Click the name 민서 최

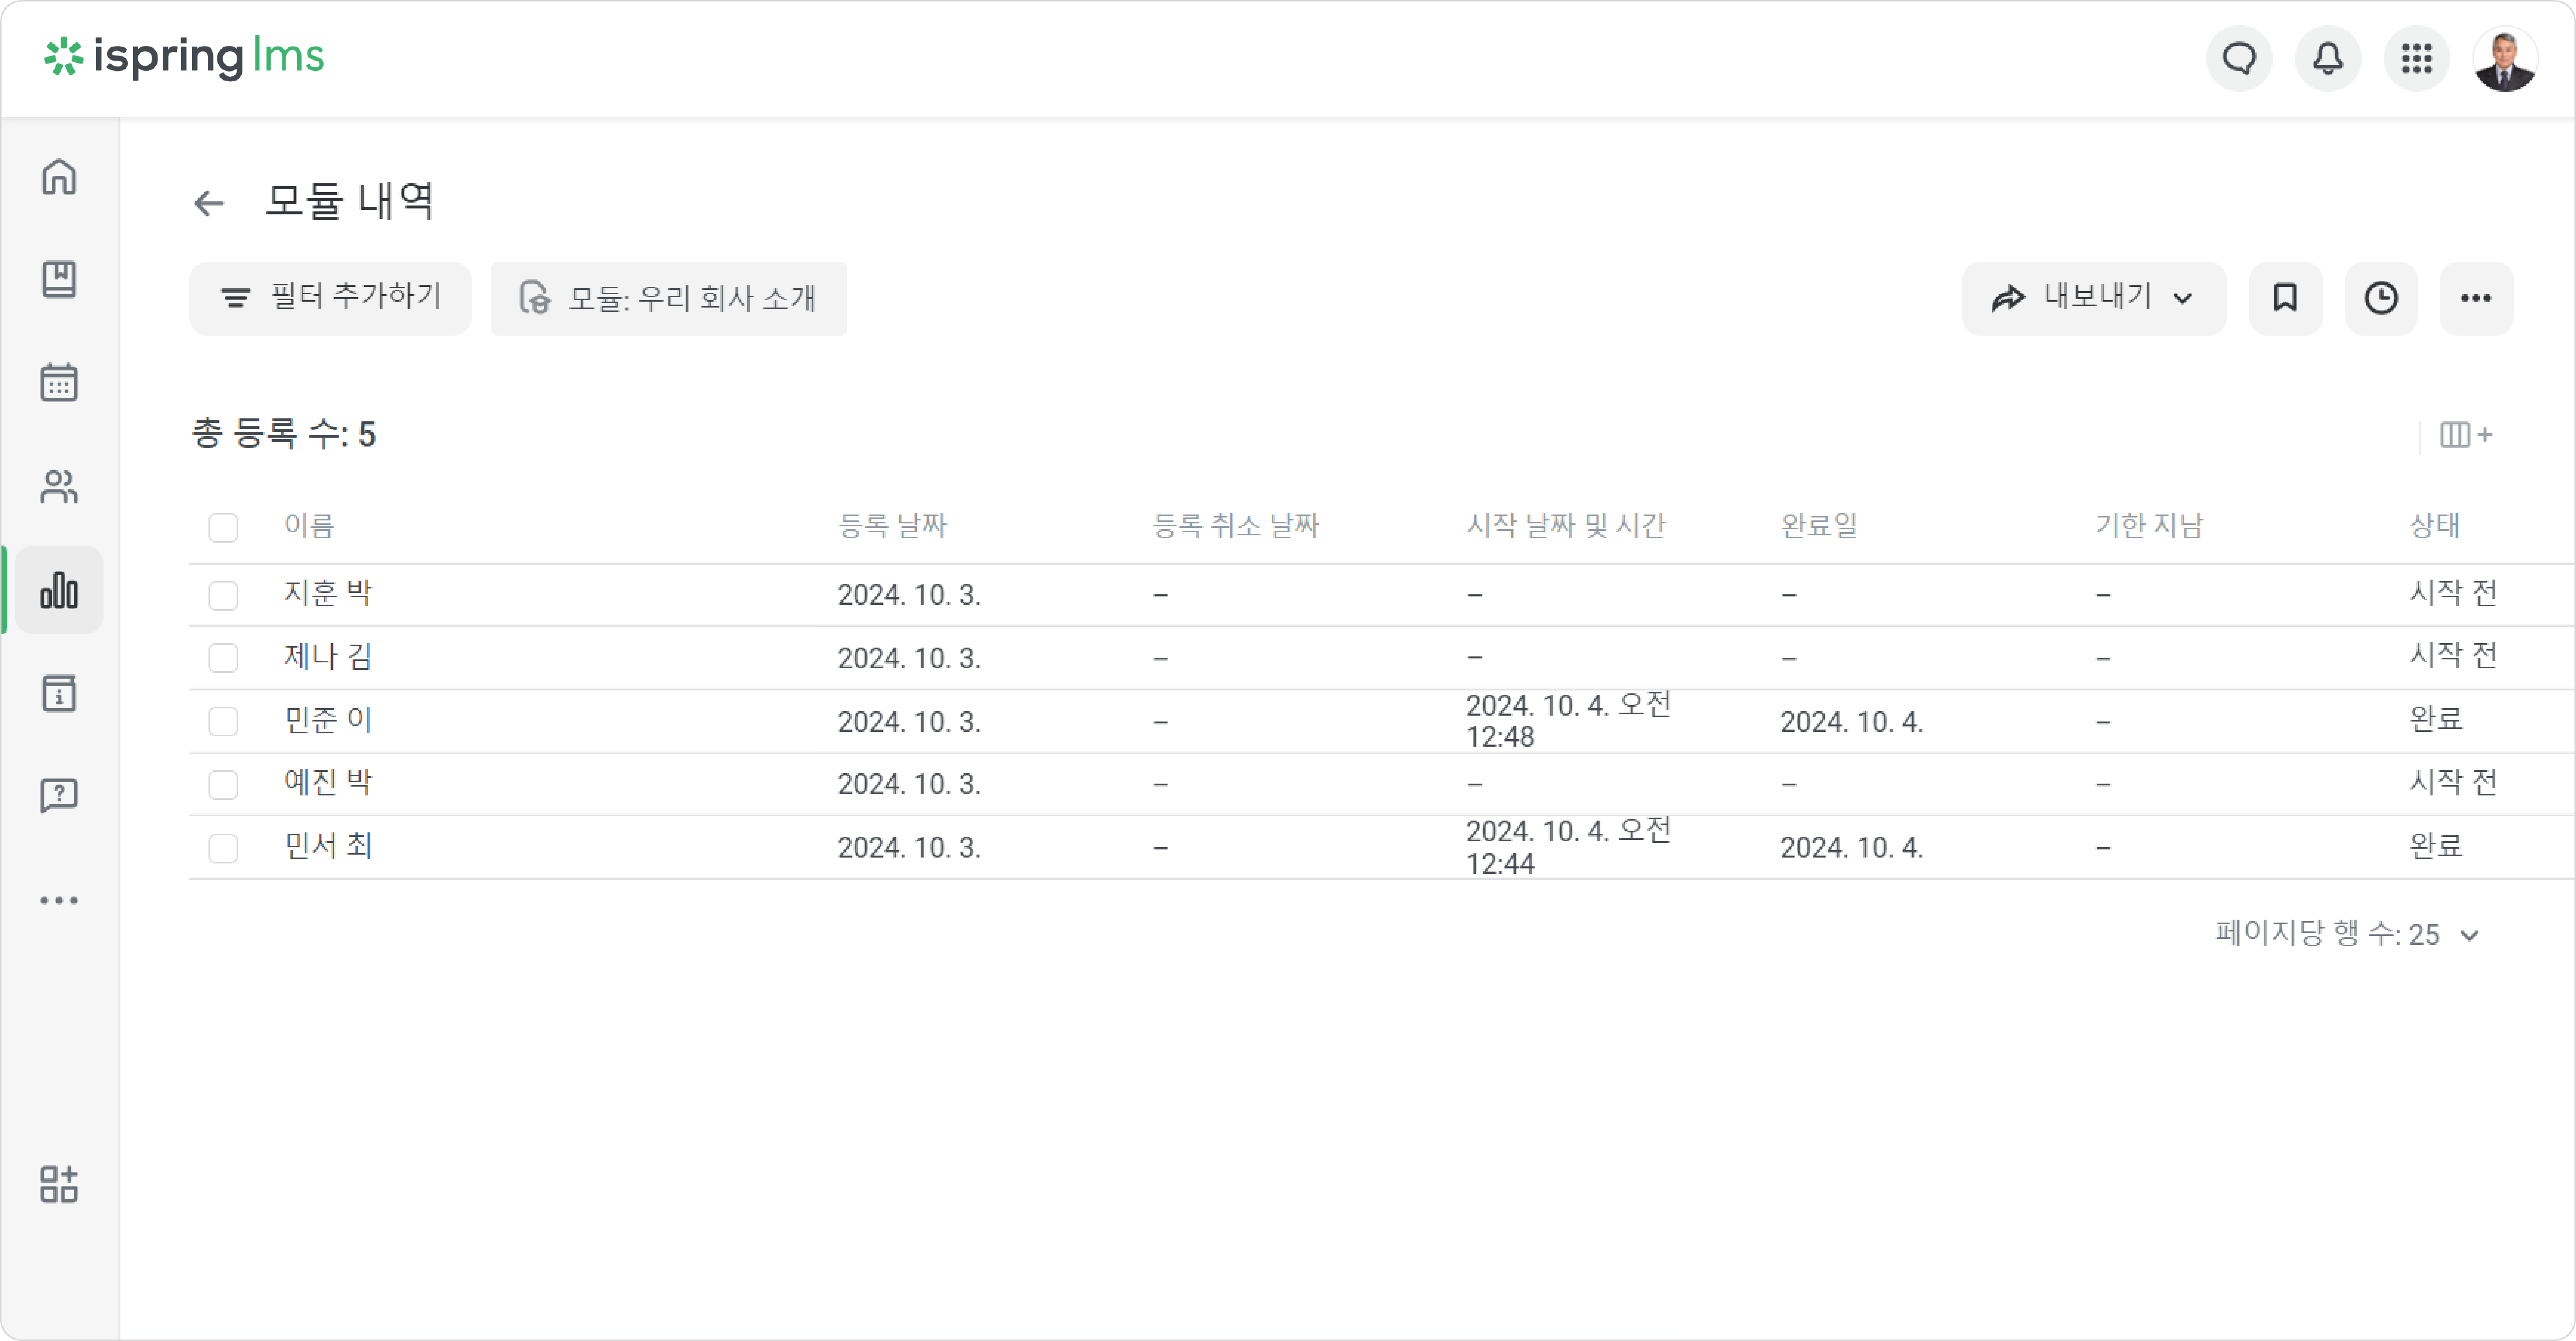coord(328,846)
